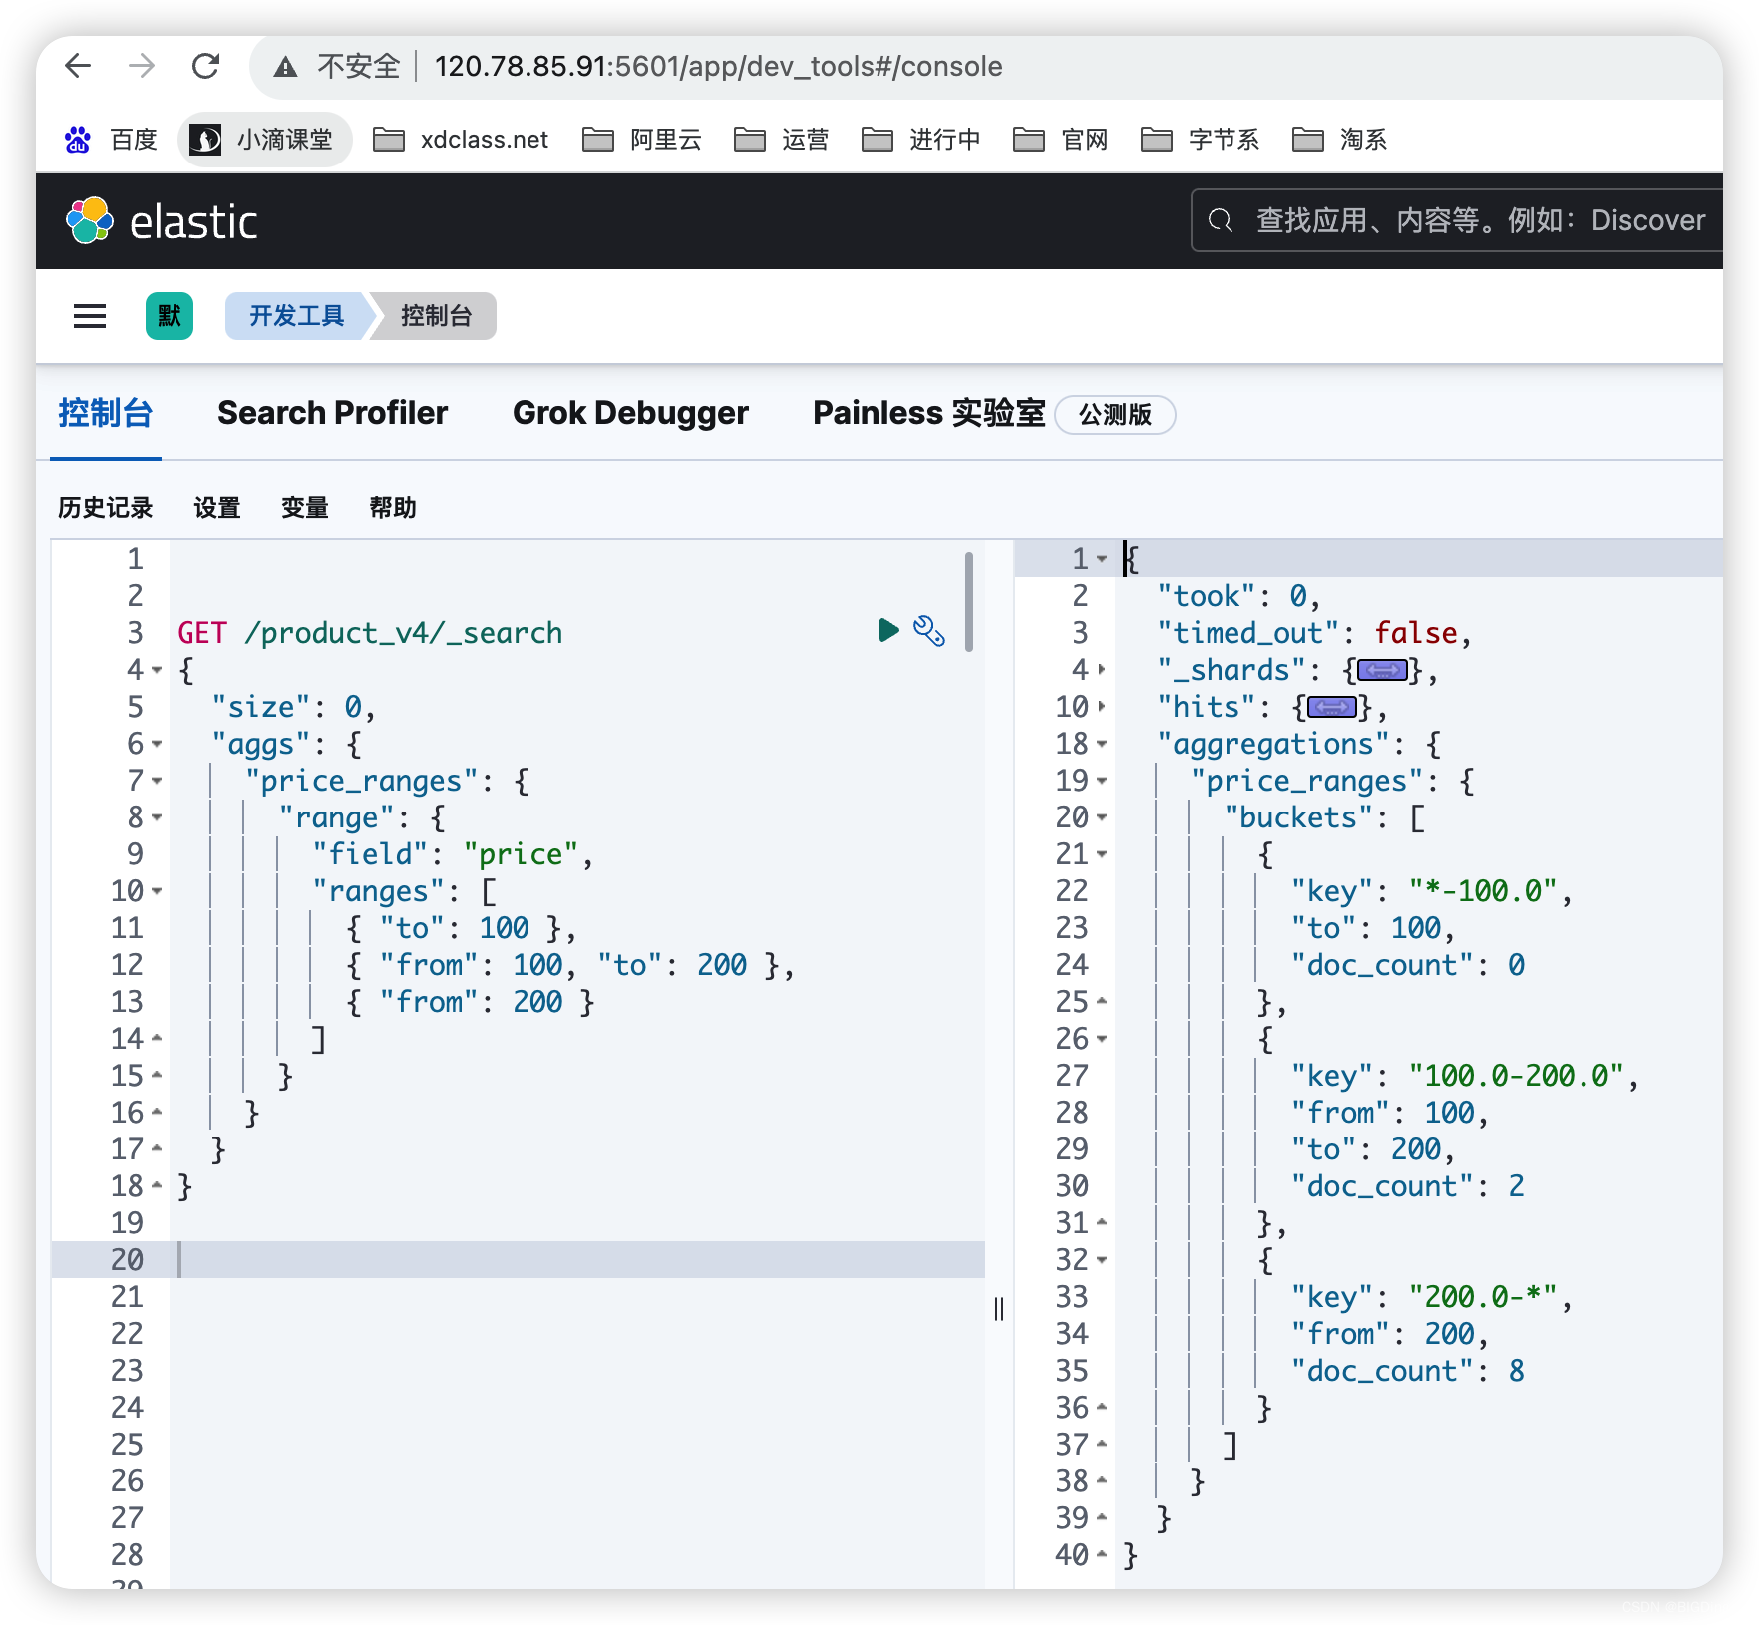This screenshot has height=1625, width=1759.
Task: Collapse the buckets array at line 20
Action: point(1102,817)
